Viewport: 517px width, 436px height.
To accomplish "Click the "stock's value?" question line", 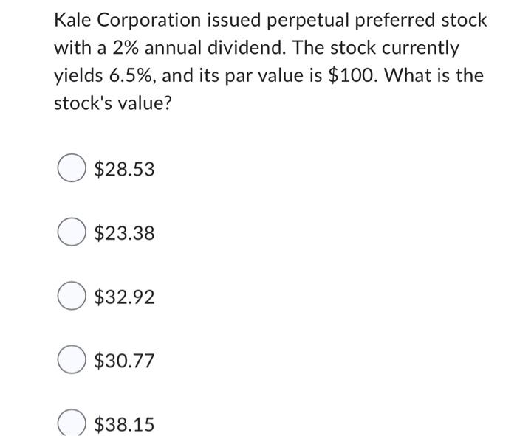I will [112, 103].
